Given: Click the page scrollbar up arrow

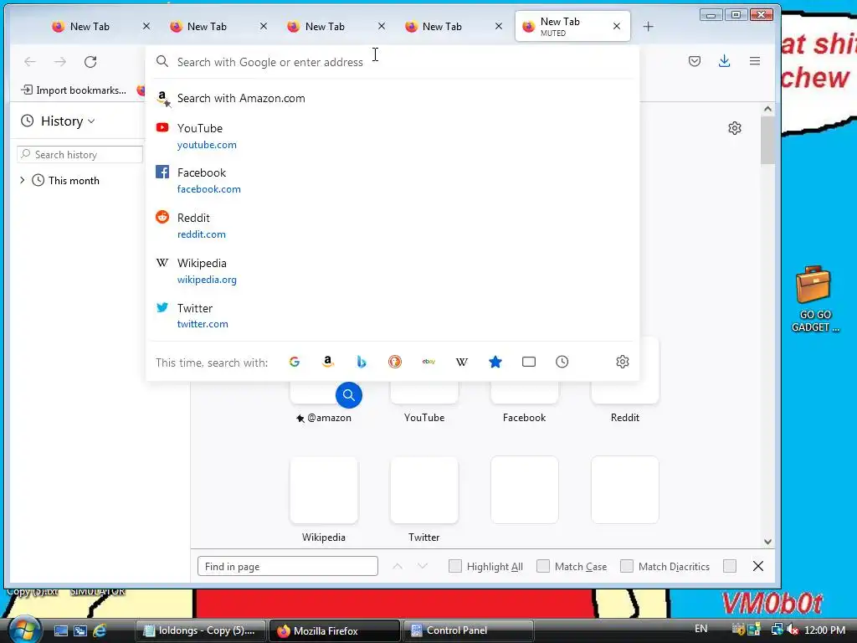Looking at the screenshot, I should [x=767, y=109].
